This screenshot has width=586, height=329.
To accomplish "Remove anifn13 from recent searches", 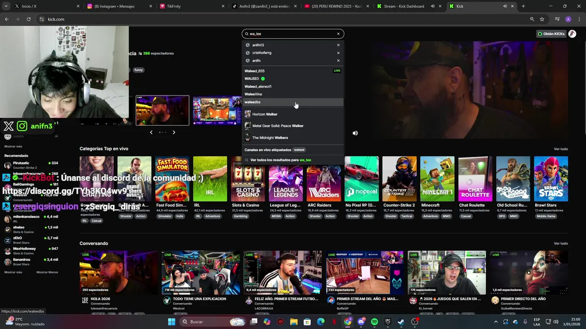I will click(x=338, y=45).
